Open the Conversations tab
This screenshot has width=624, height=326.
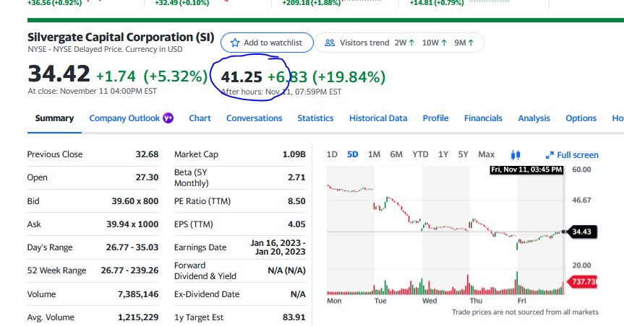(x=255, y=118)
